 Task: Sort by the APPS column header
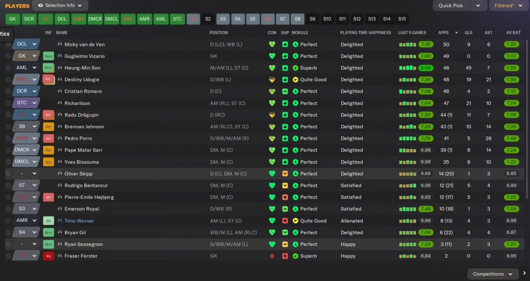tap(443, 33)
